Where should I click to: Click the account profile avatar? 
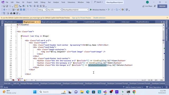[147, 2]
